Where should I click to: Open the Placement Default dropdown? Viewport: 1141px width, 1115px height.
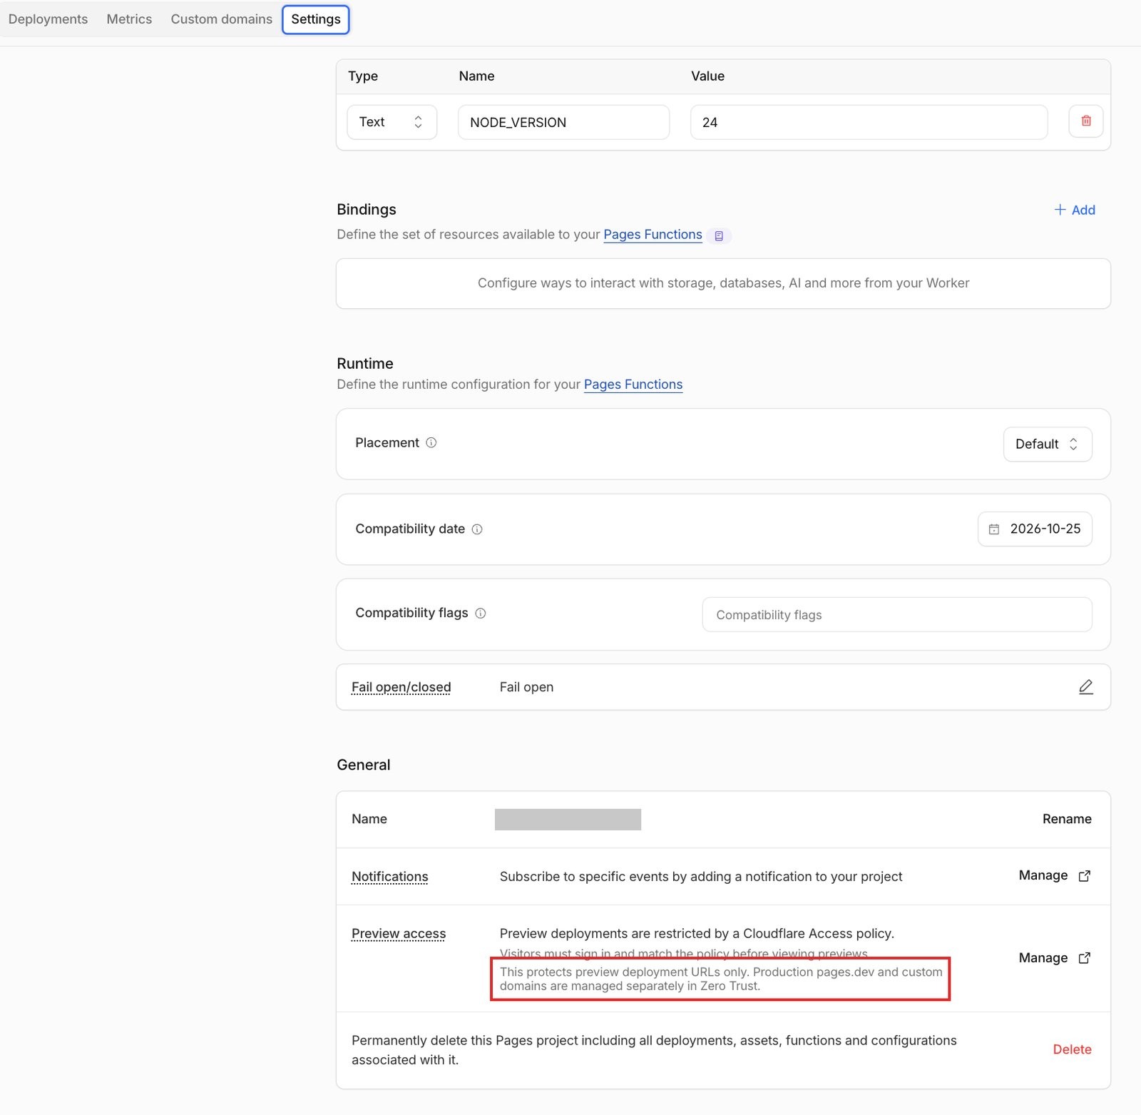tap(1048, 444)
